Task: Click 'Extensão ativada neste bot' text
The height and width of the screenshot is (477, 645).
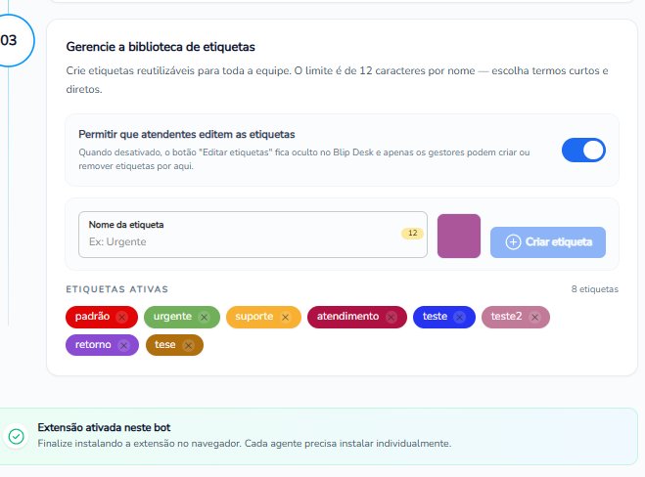Action: pos(104,428)
